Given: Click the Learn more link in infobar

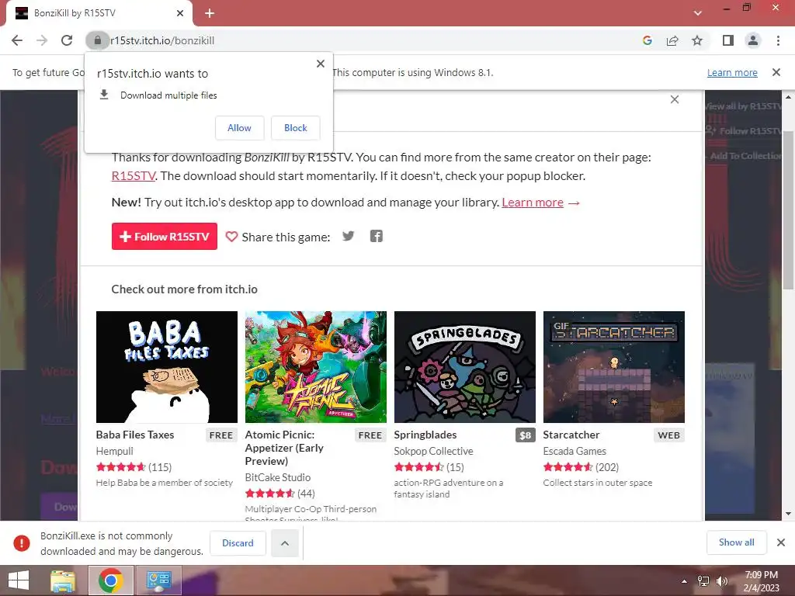Looking at the screenshot, I should pyautogui.click(x=732, y=72).
